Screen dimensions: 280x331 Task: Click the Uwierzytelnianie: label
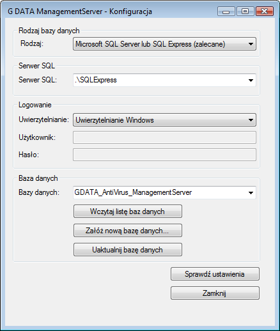(44, 119)
